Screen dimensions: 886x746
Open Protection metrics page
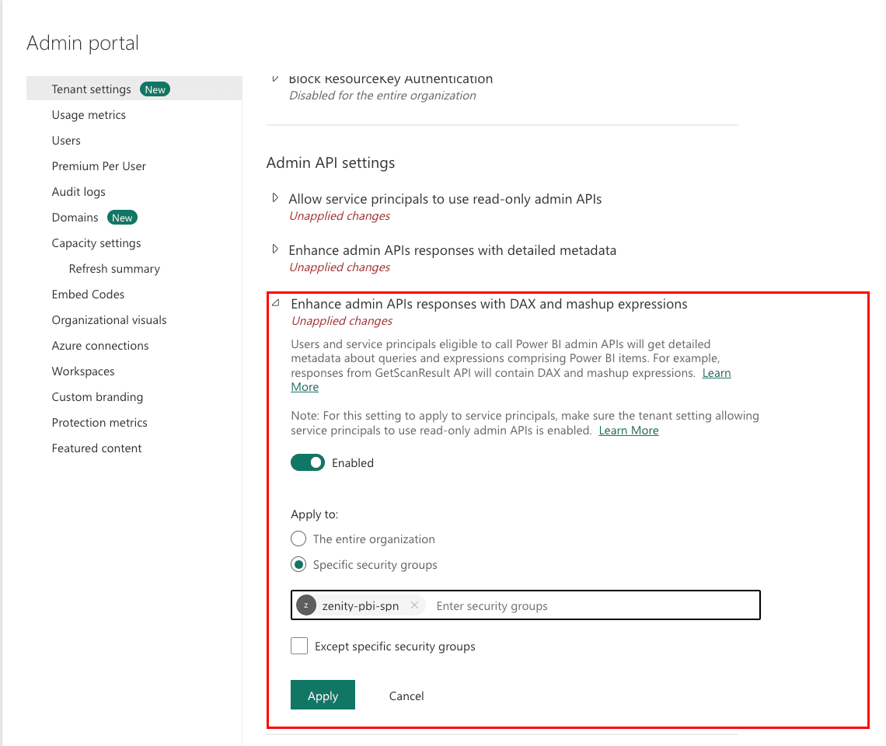click(99, 422)
